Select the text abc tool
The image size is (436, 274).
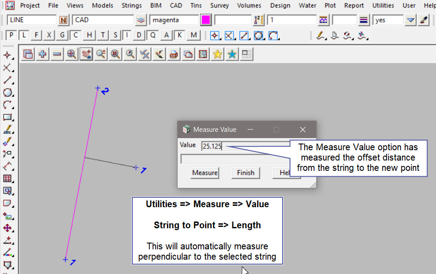click(x=7, y=130)
